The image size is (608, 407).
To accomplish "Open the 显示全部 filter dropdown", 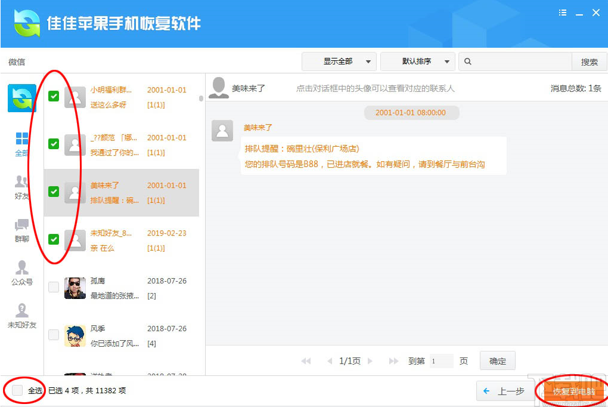I will tap(339, 61).
